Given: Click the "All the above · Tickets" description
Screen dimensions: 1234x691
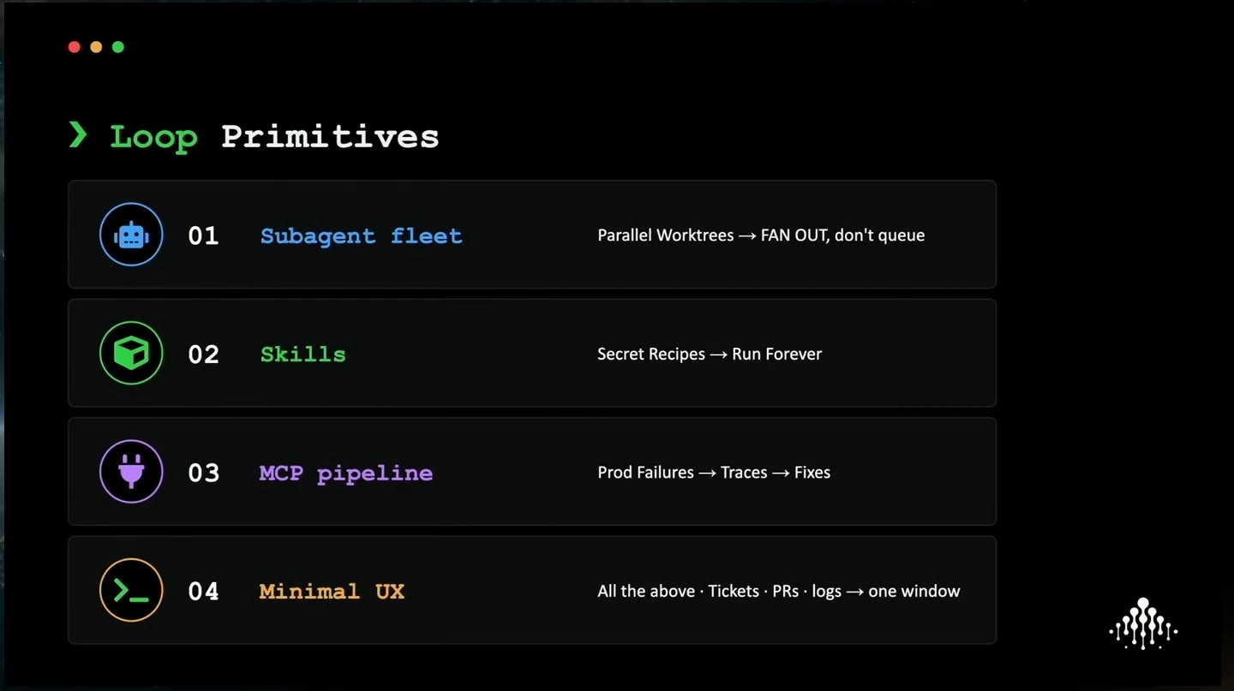Looking at the screenshot, I should coord(779,591).
